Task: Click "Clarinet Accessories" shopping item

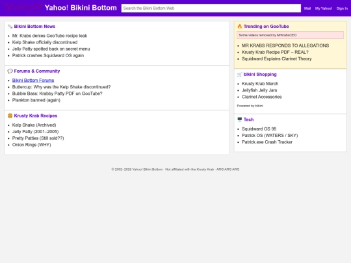Action: 262,97
